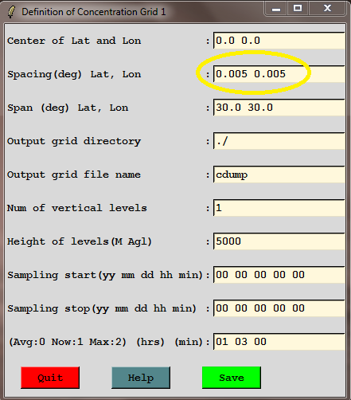Save the concentration grid settings
Image resolution: width=351 pixels, height=400 pixels.
pos(232,378)
